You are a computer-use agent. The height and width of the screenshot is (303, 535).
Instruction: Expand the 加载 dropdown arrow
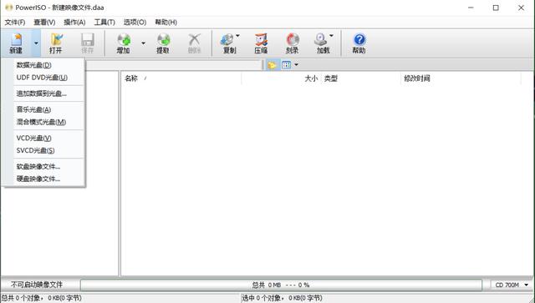click(331, 35)
